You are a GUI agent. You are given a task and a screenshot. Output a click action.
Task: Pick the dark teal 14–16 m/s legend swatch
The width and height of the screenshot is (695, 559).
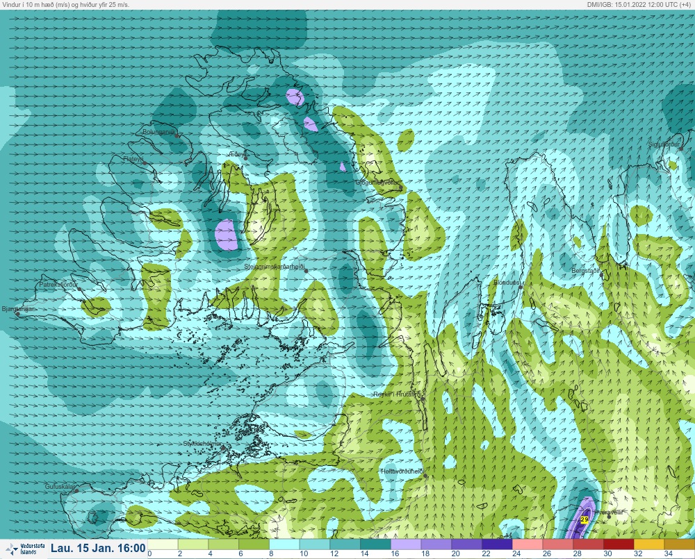(x=375, y=544)
